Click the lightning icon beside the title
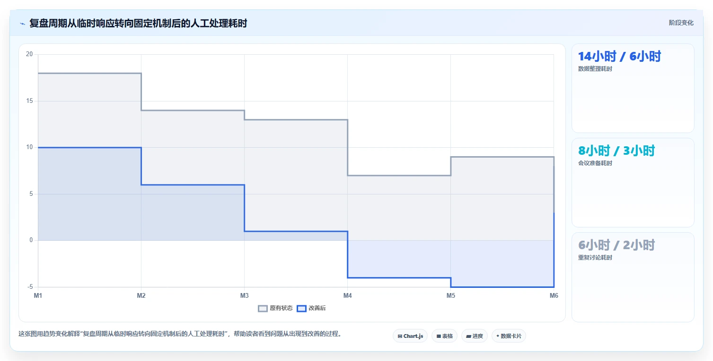The image size is (713, 361). tap(22, 24)
